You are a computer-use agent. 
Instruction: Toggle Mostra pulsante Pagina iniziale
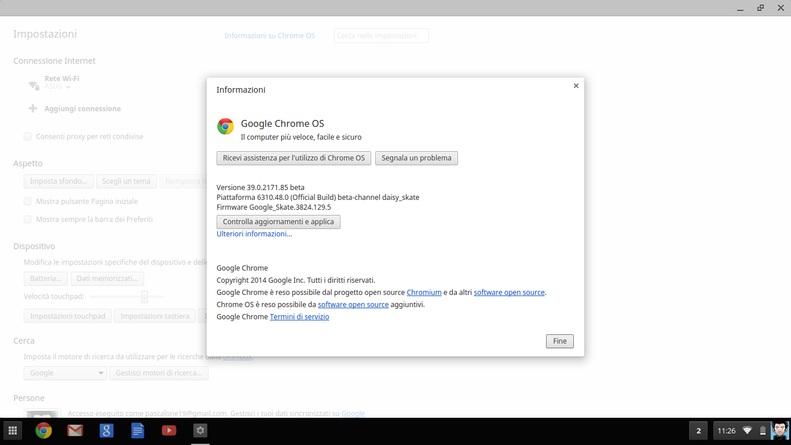tap(27, 202)
